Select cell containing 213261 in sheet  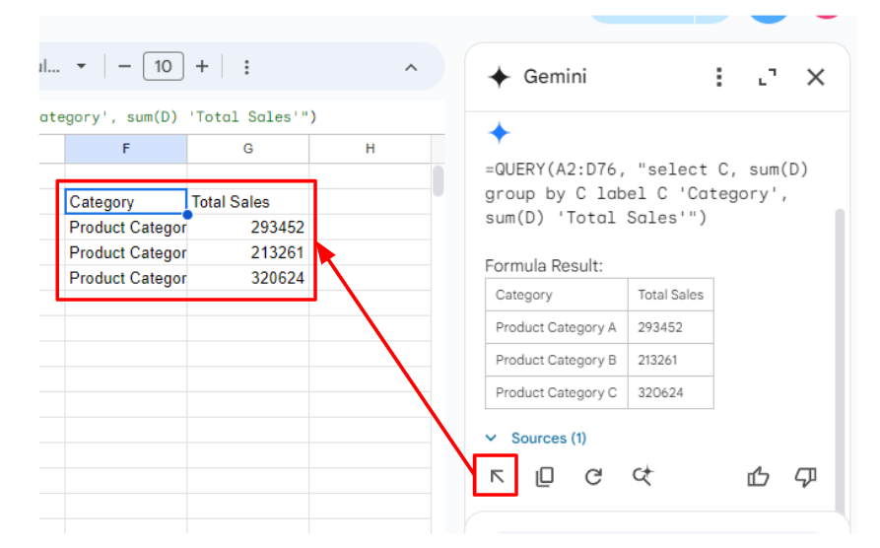click(248, 252)
